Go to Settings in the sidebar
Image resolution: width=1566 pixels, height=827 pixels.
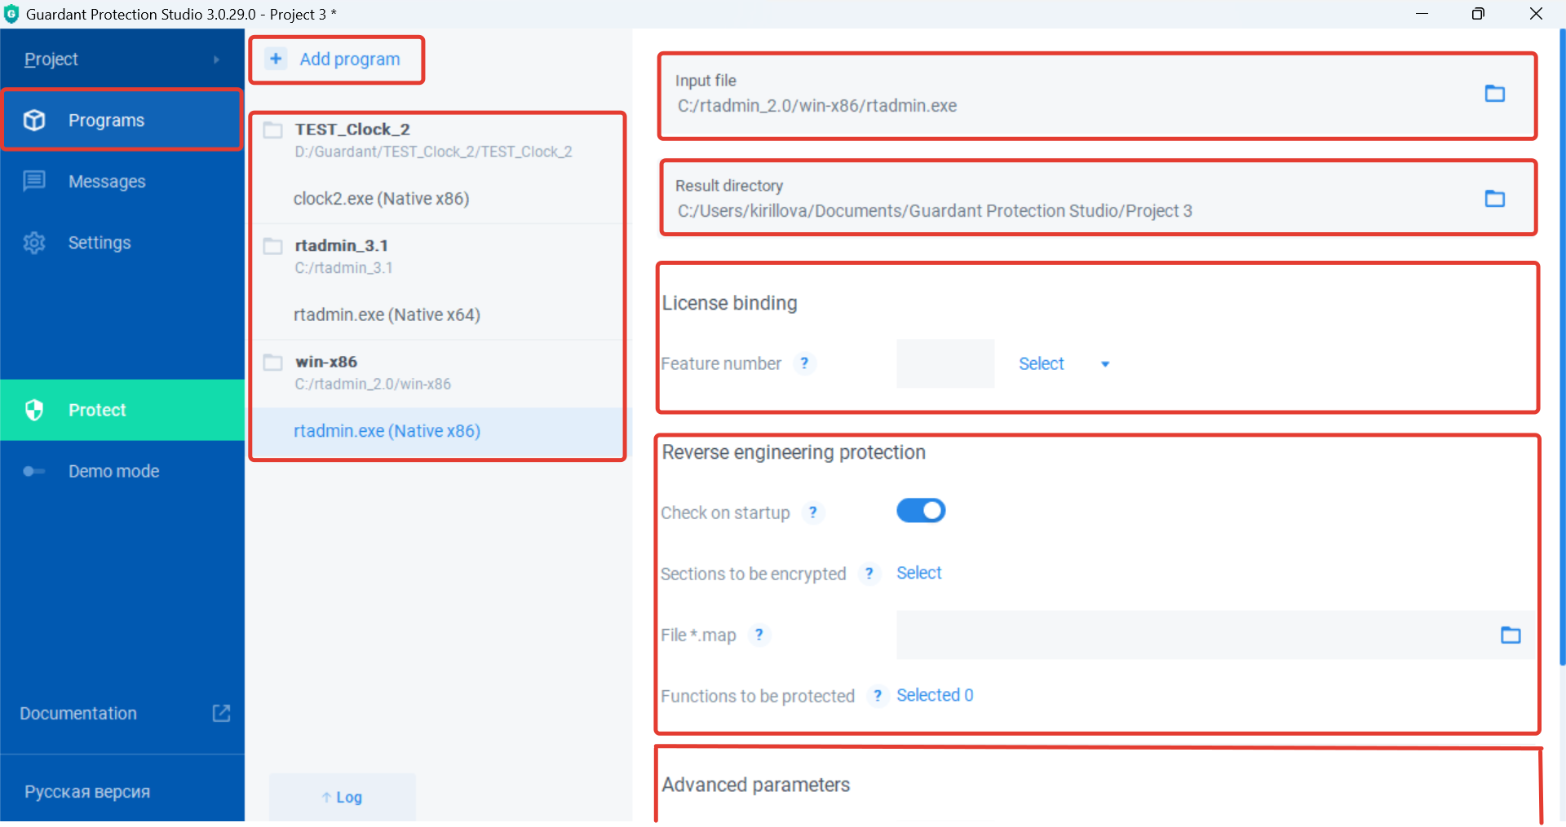(99, 243)
